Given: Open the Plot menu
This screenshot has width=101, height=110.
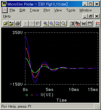Looking at the screenshot, I should tap(47, 10).
